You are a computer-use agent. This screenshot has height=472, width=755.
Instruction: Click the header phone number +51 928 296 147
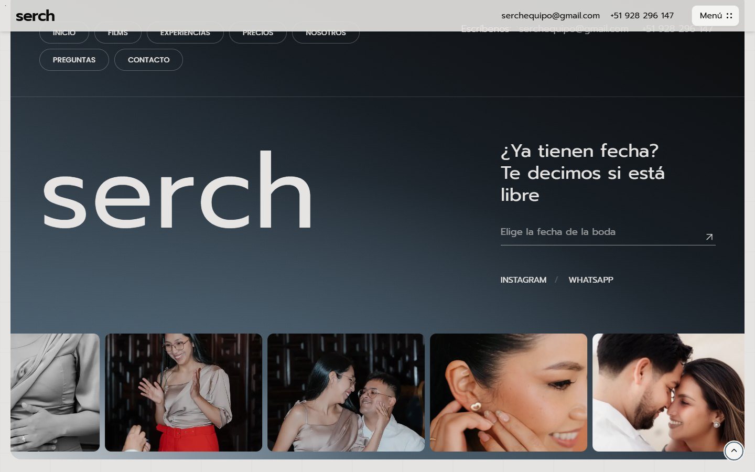642,16
